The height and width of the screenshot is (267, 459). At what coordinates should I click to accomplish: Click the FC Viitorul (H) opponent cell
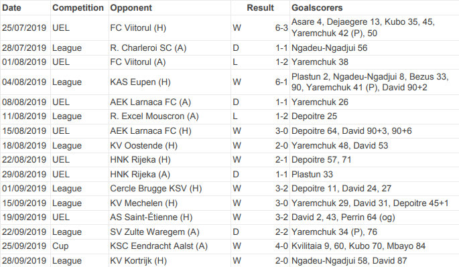point(138,28)
